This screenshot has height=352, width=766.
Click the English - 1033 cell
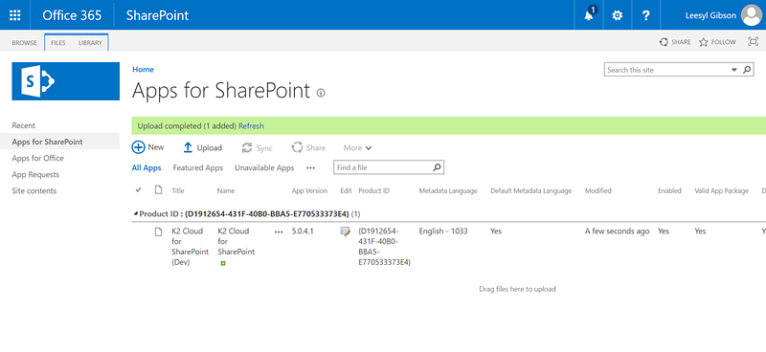coord(443,231)
